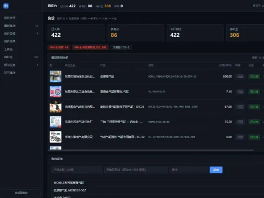This screenshot has height=198, width=264.
Task: Select the 15% price deviation chip
Action: pos(121,47)
